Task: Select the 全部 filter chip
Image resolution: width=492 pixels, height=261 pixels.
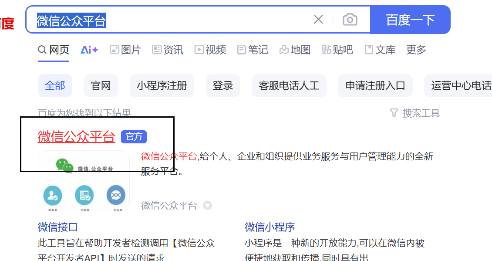Action: (x=55, y=85)
